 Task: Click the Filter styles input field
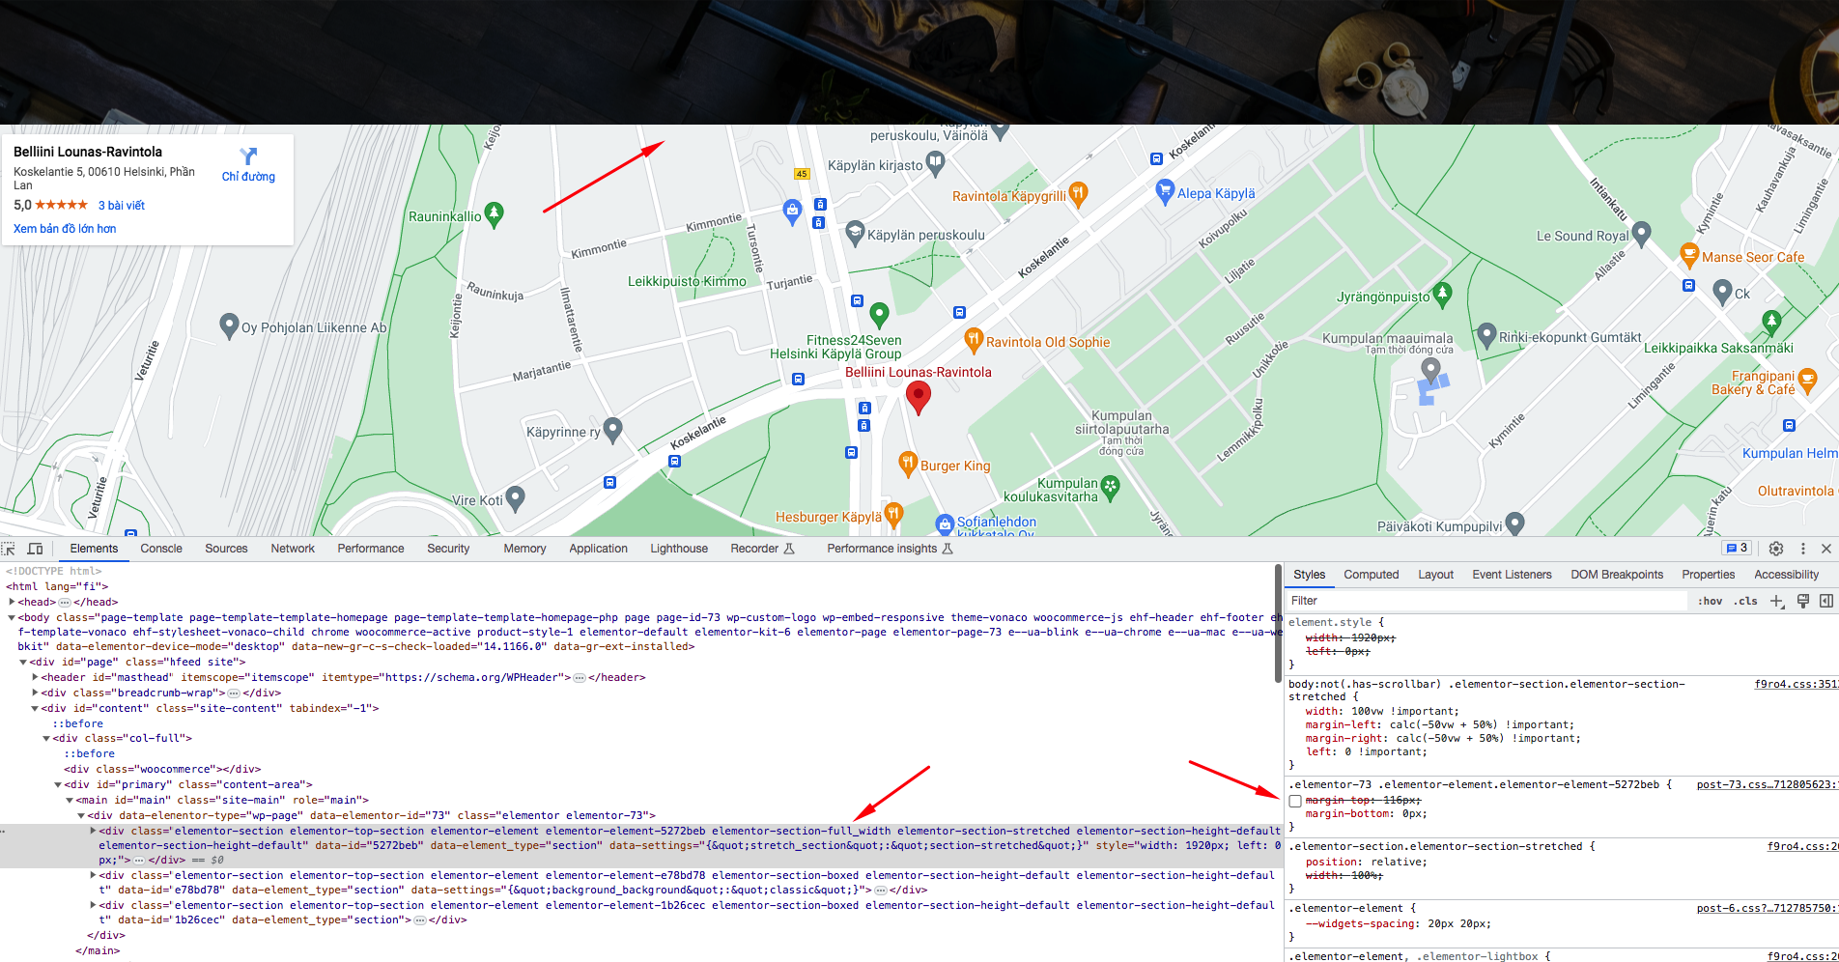pos(1488,601)
